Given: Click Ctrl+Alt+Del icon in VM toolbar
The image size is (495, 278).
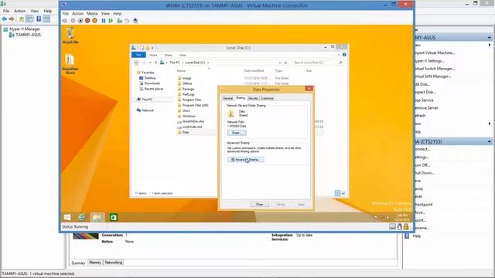Looking at the screenshot, I should click(65, 21).
